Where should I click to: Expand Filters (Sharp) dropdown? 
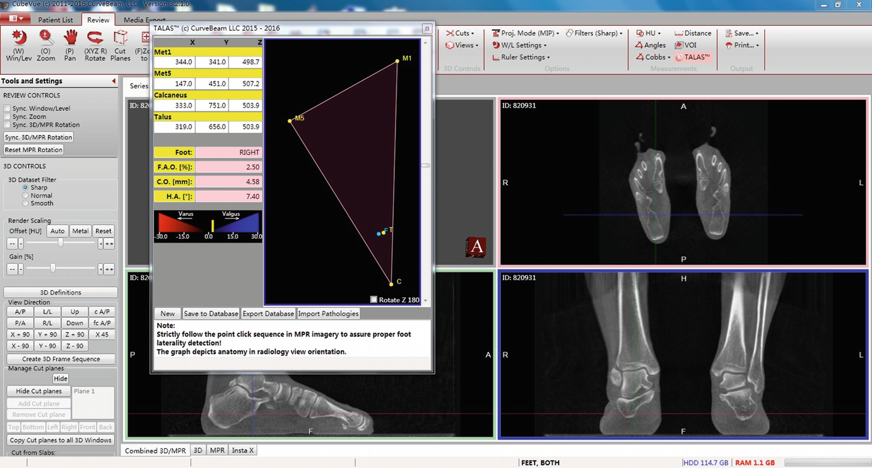tap(594, 33)
